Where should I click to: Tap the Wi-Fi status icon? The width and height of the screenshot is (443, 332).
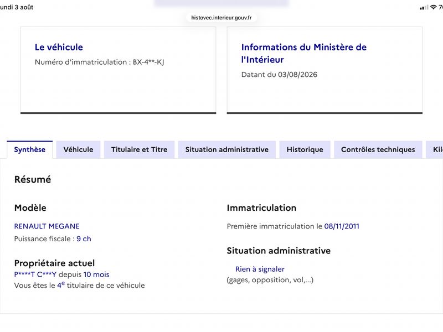click(433, 7)
